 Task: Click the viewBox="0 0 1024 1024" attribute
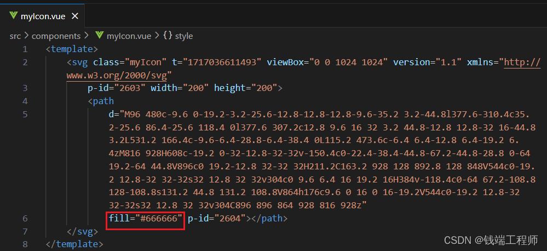pyautogui.click(x=327, y=62)
